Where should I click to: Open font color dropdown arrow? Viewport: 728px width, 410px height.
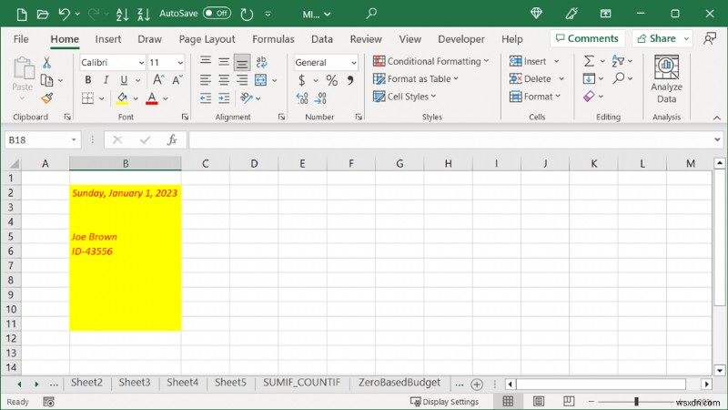coord(166,98)
